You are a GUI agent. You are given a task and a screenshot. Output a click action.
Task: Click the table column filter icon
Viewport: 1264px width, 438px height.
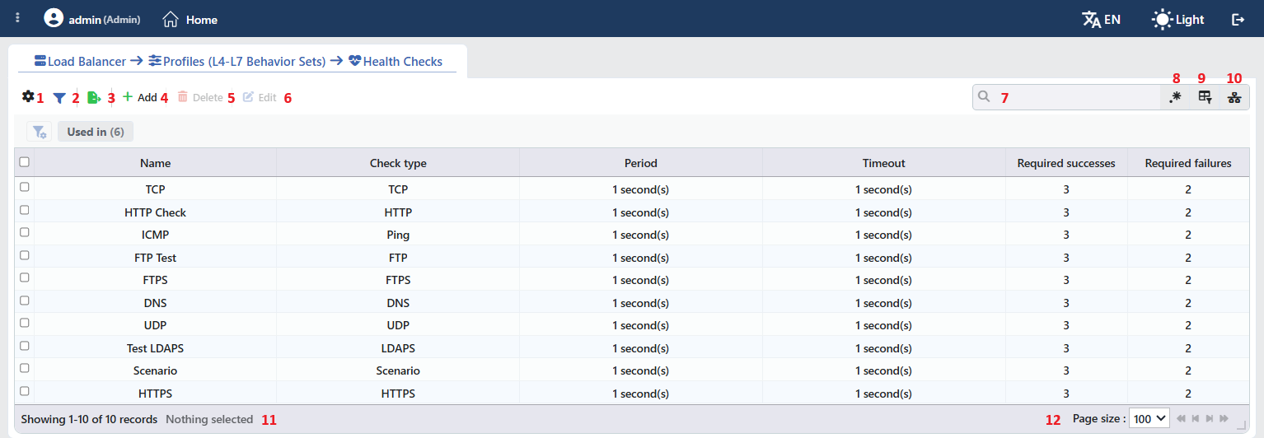[x=1205, y=97]
